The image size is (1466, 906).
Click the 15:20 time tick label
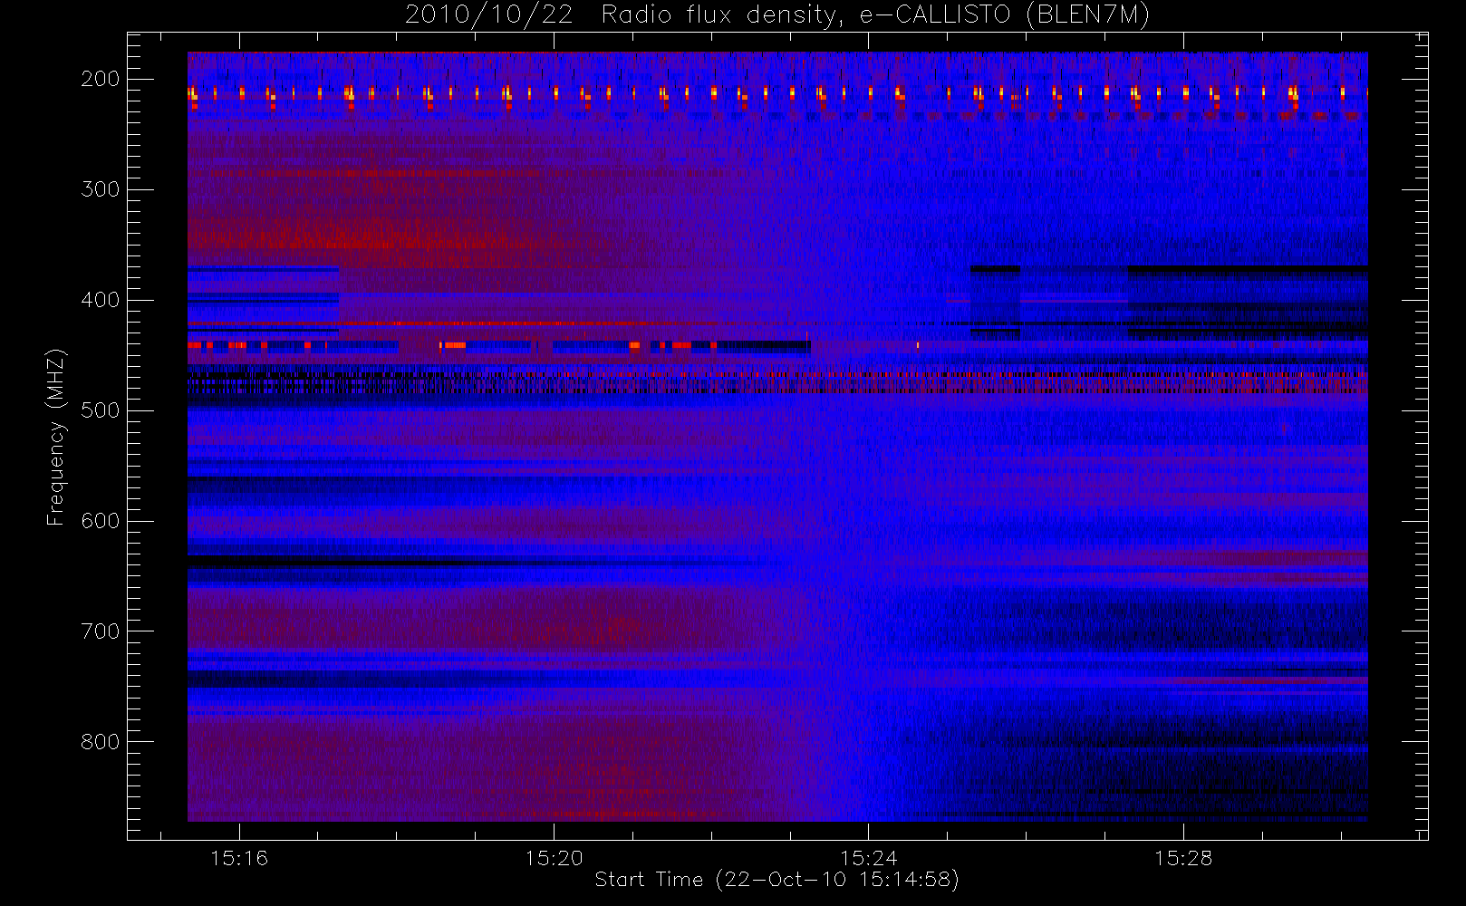(x=554, y=858)
